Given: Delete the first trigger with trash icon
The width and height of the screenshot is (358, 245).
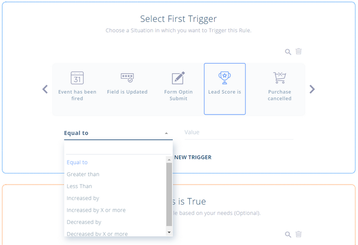Looking at the screenshot, I should click(x=299, y=51).
